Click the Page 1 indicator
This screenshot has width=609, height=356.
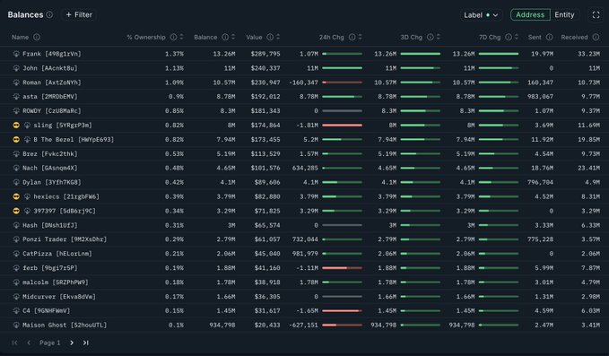point(49,343)
